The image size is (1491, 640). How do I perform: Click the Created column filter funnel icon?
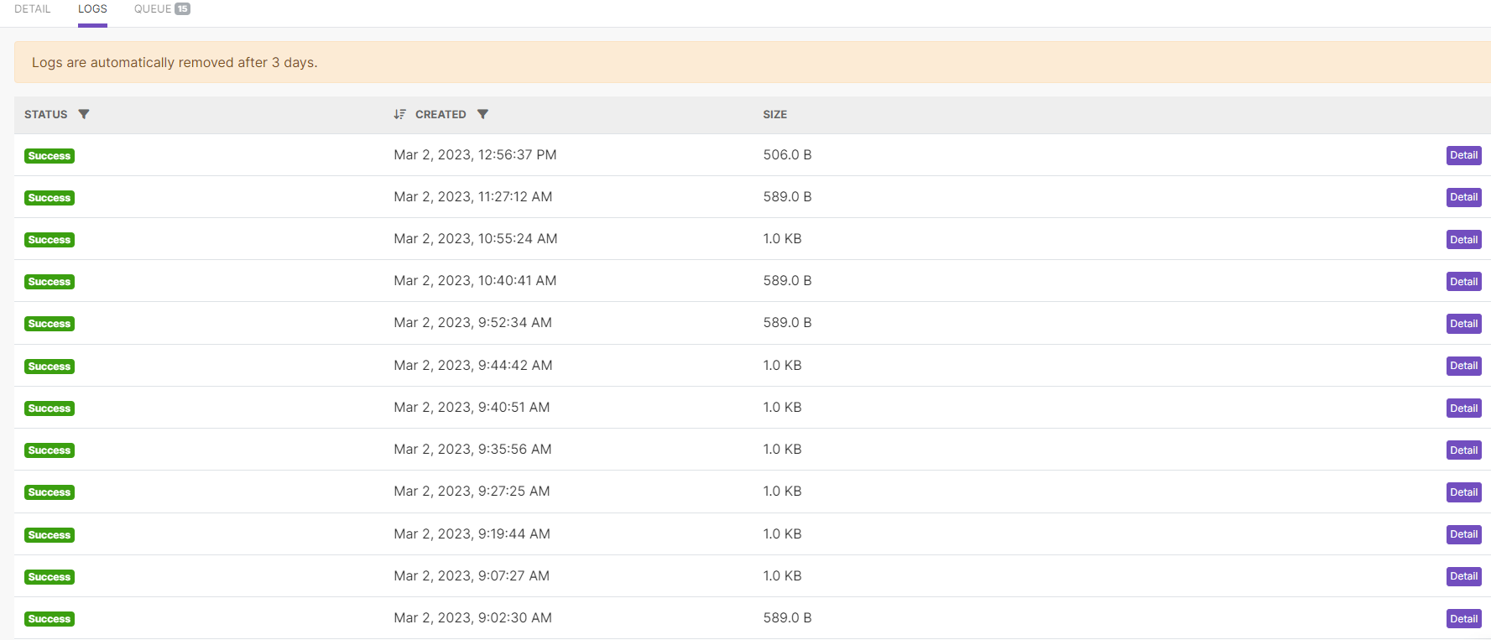(x=482, y=114)
